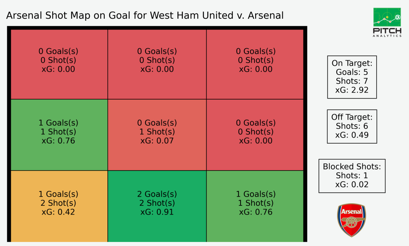Click the dark green cell with xG 0.91

(x=157, y=206)
